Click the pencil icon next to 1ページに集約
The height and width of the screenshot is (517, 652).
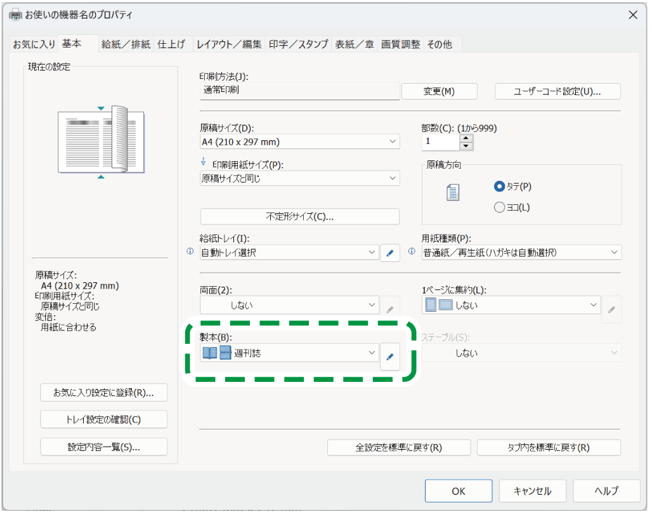611,310
